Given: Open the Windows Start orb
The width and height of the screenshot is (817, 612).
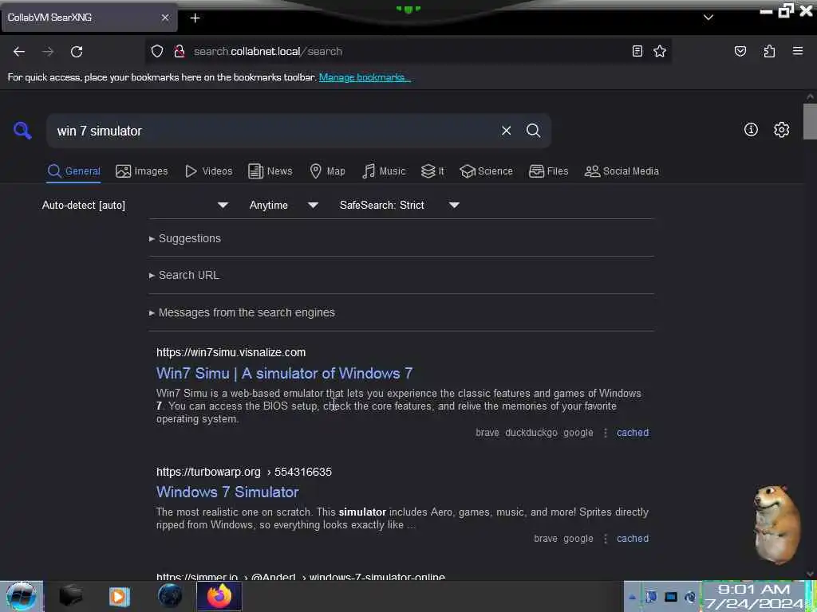Looking at the screenshot, I should click(21, 596).
